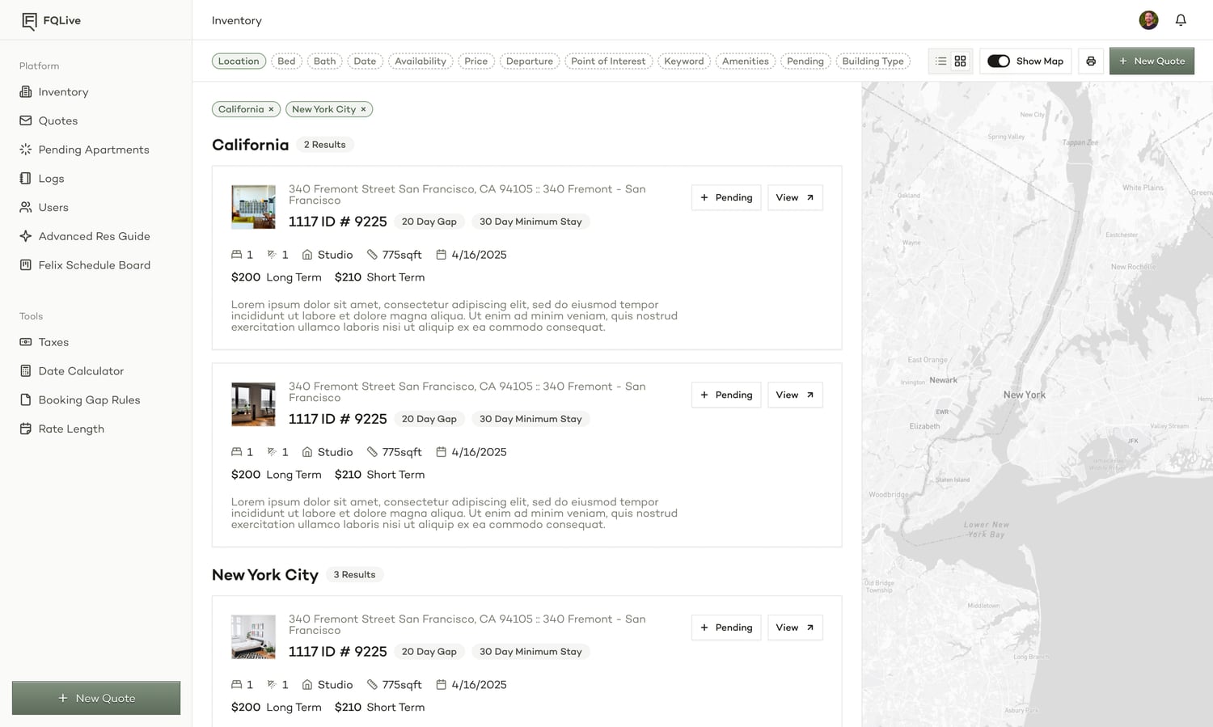
Task: Open Advanced Res Guide
Action: point(85,236)
